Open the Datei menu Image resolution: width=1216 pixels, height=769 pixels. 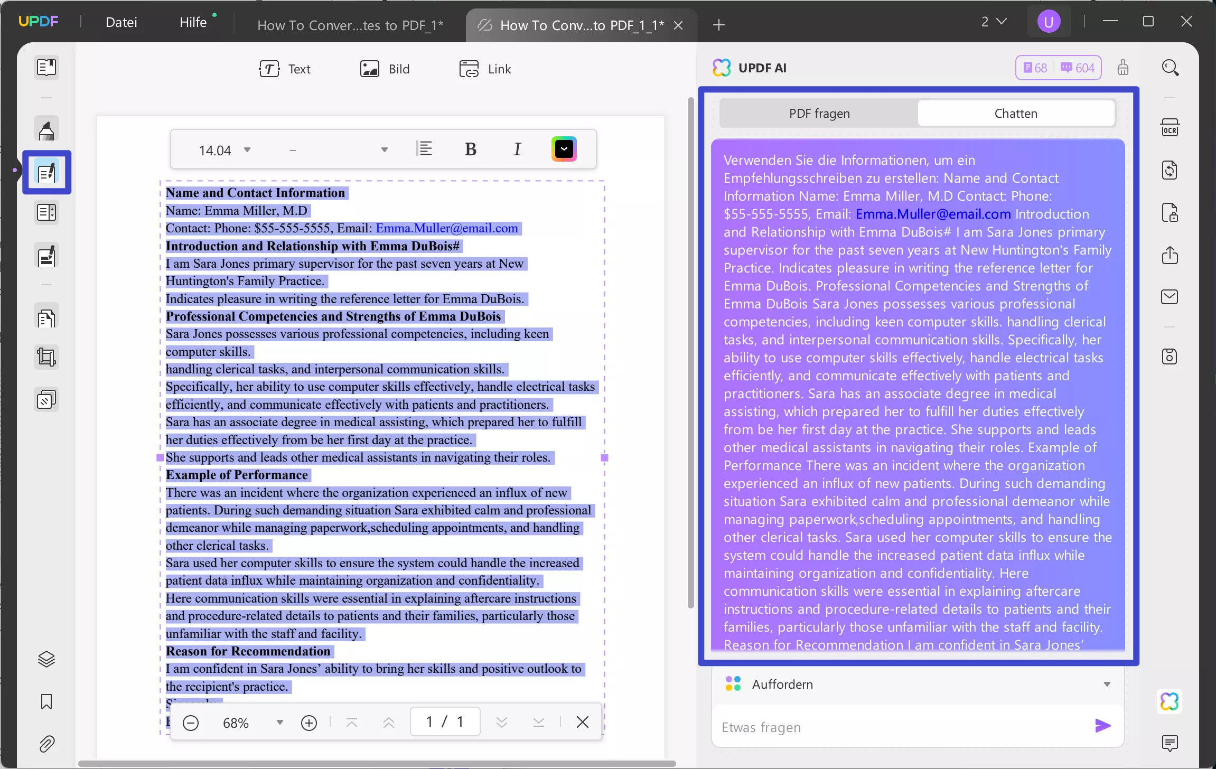121,22
